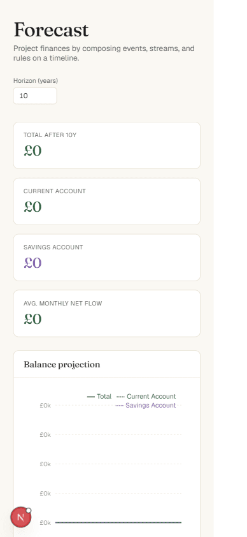The image size is (247, 537).
Task: Toggle Current Account series in legend
Action: 146,396
